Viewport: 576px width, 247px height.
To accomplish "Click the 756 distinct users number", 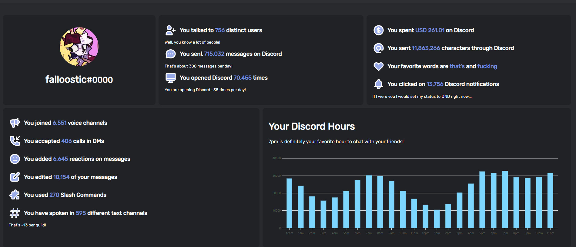I will pyautogui.click(x=220, y=30).
